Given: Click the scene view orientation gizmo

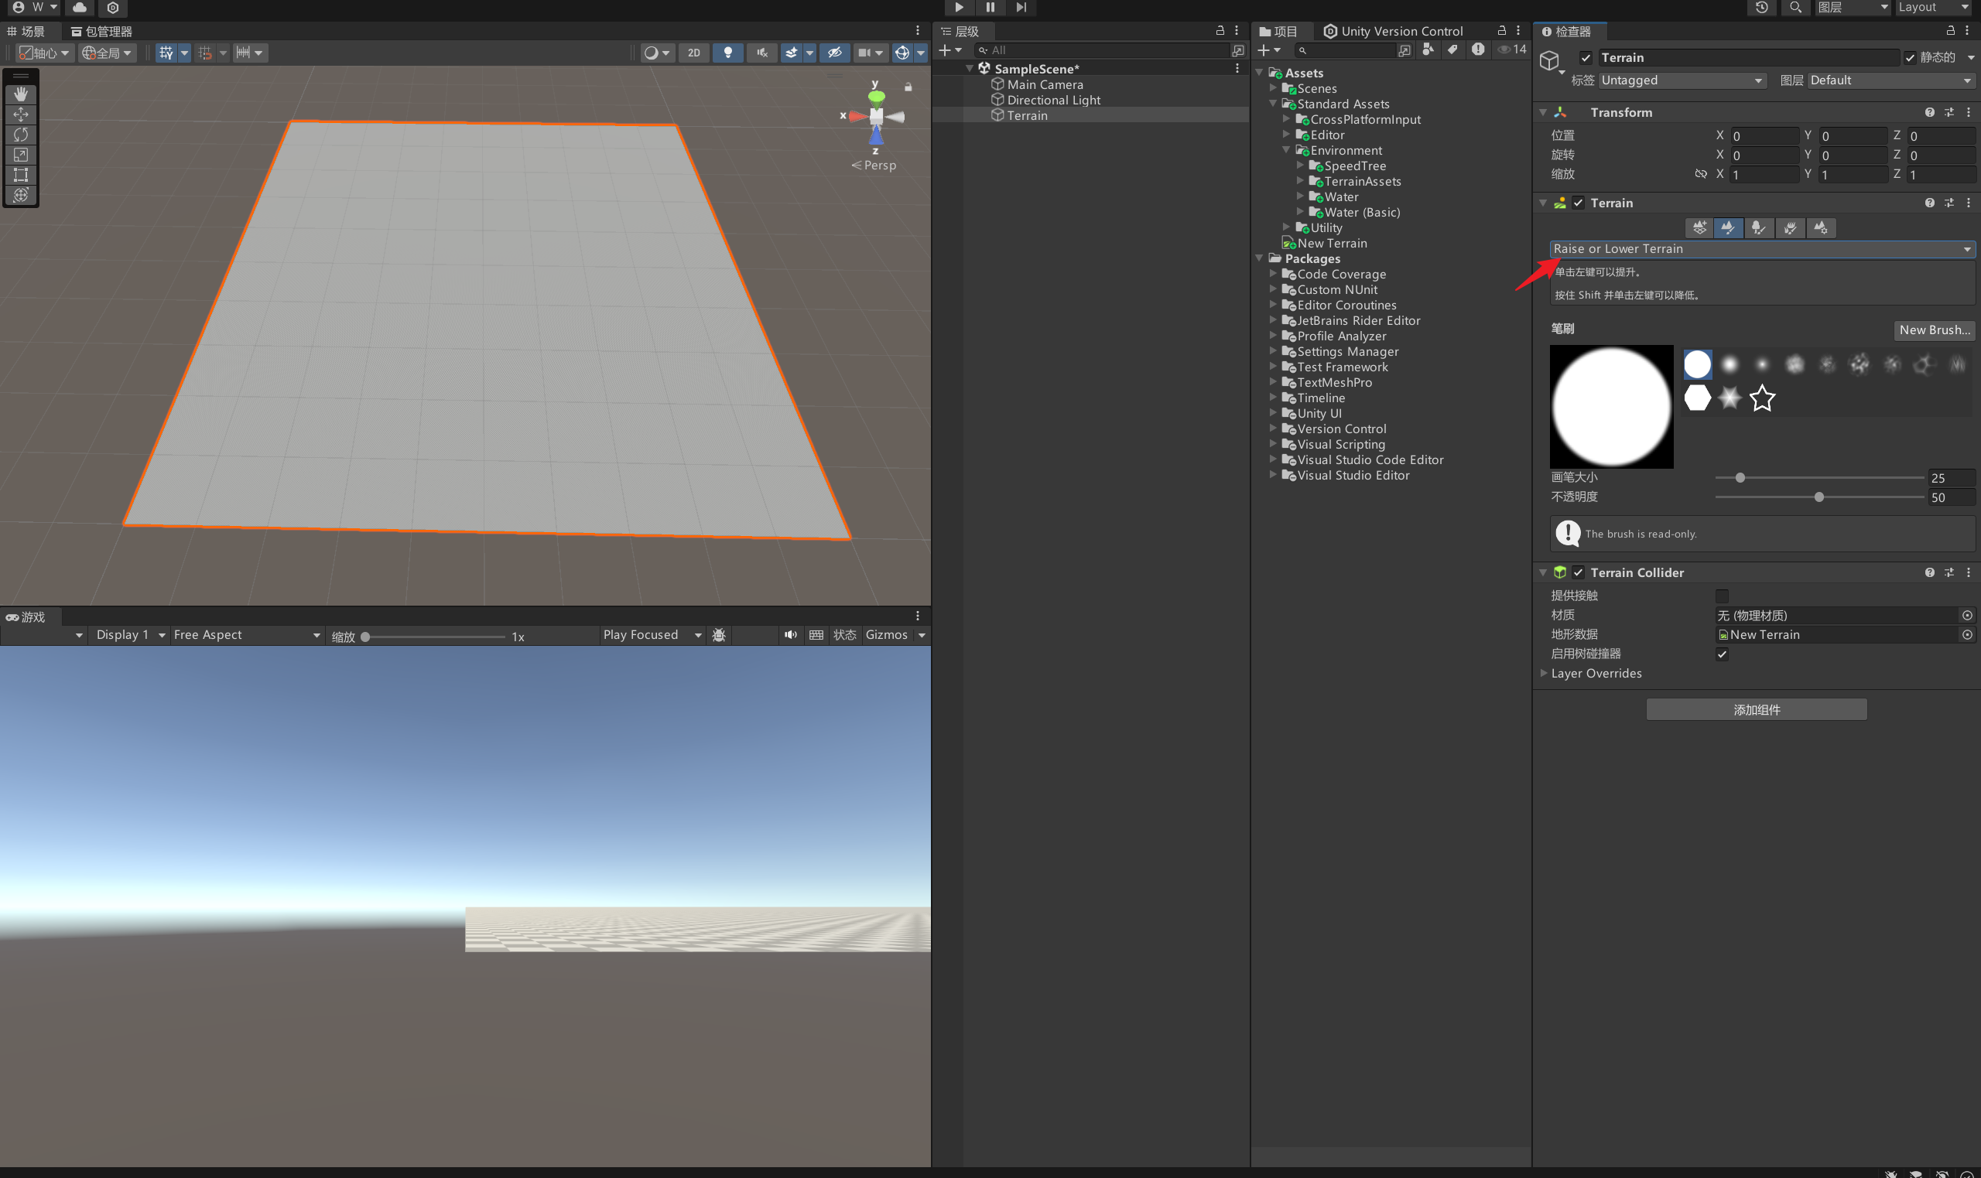Looking at the screenshot, I should [876, 117].
